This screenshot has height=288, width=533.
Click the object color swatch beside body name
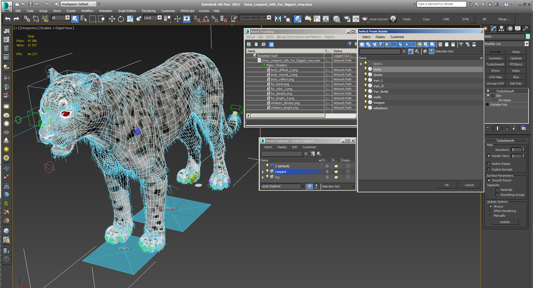[x=528, y=36]
